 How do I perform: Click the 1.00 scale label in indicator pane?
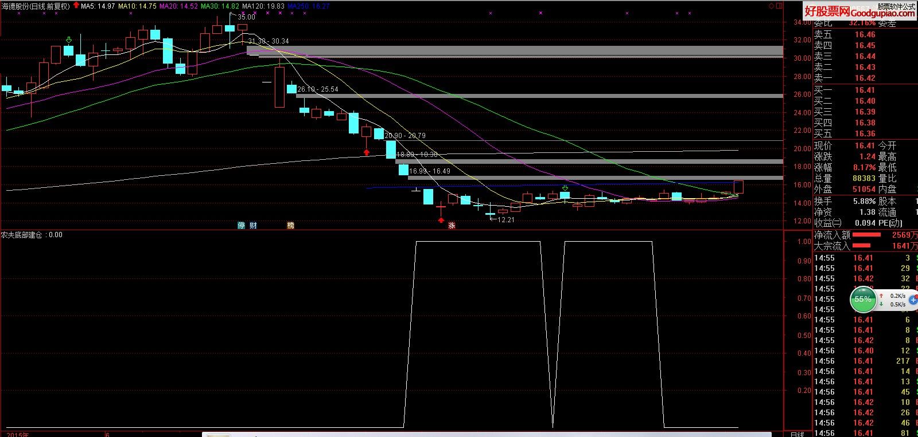pyautogui.click(x=804, y=242)
